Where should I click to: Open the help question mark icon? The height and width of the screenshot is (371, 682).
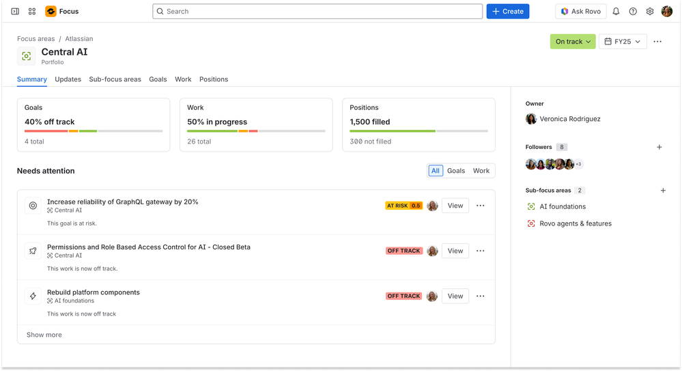[633, 12]
